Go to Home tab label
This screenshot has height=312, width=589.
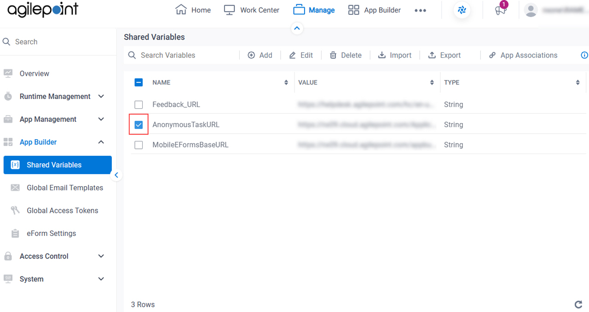pyautogui.click(x=201, y=10)
